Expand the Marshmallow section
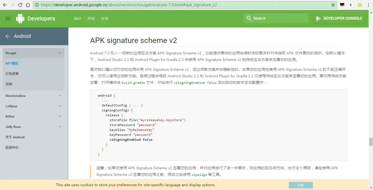This screenshot has width=373, height=190. (60, 96)
